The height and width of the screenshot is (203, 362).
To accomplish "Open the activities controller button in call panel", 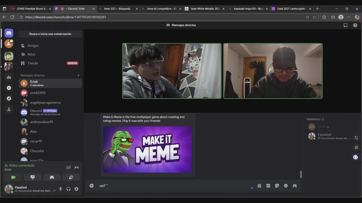I will tap(52, 177).
